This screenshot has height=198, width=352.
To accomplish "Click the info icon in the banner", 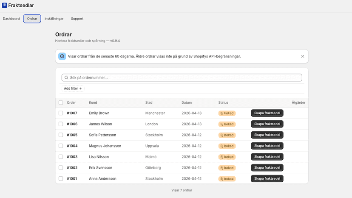I will (62, 57).
